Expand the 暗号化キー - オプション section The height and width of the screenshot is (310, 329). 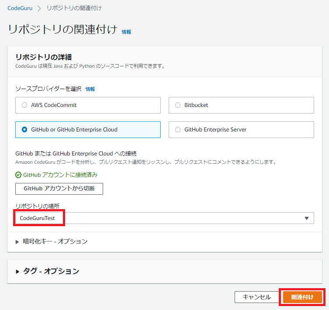tap(52, 241)
